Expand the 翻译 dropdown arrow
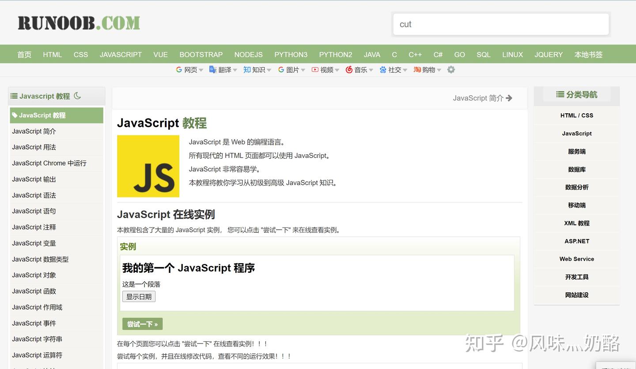 coord(235,70)
